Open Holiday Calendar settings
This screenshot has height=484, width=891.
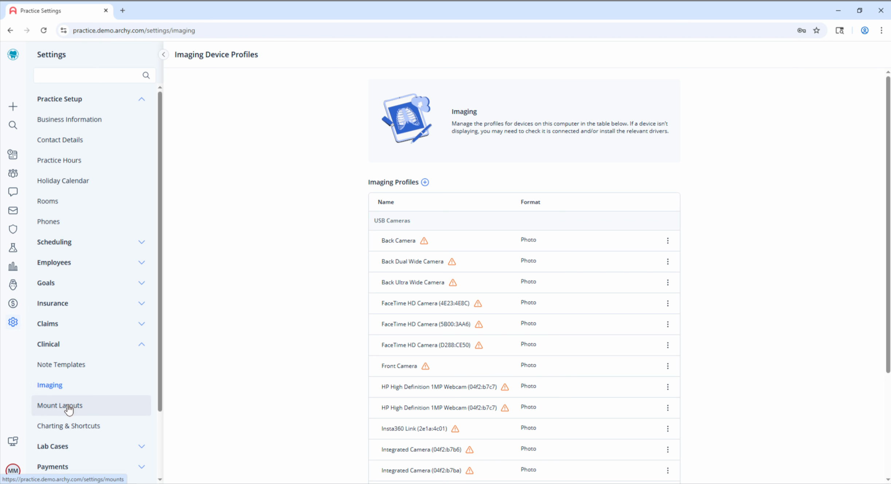pos(63,181)
